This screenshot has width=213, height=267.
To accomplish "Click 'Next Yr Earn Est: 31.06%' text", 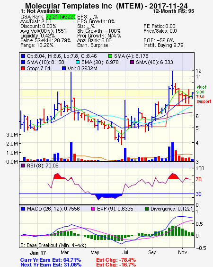I will point(51,265).
